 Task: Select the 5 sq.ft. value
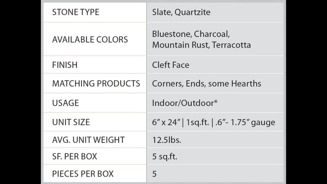pyautogui.click(x=164, y=157)
